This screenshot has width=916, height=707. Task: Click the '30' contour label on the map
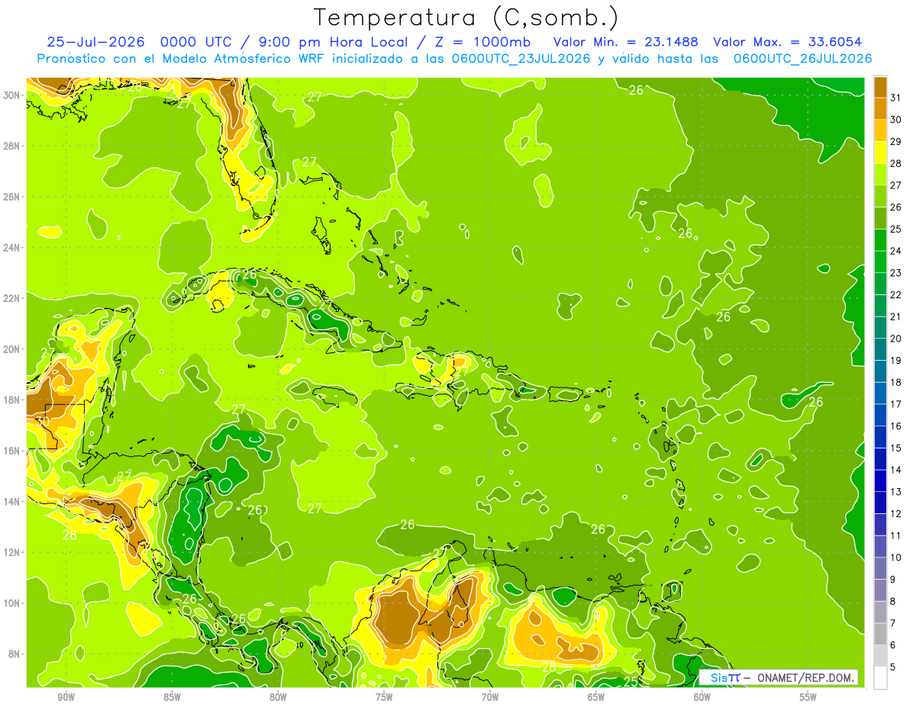tap(43, 420)
